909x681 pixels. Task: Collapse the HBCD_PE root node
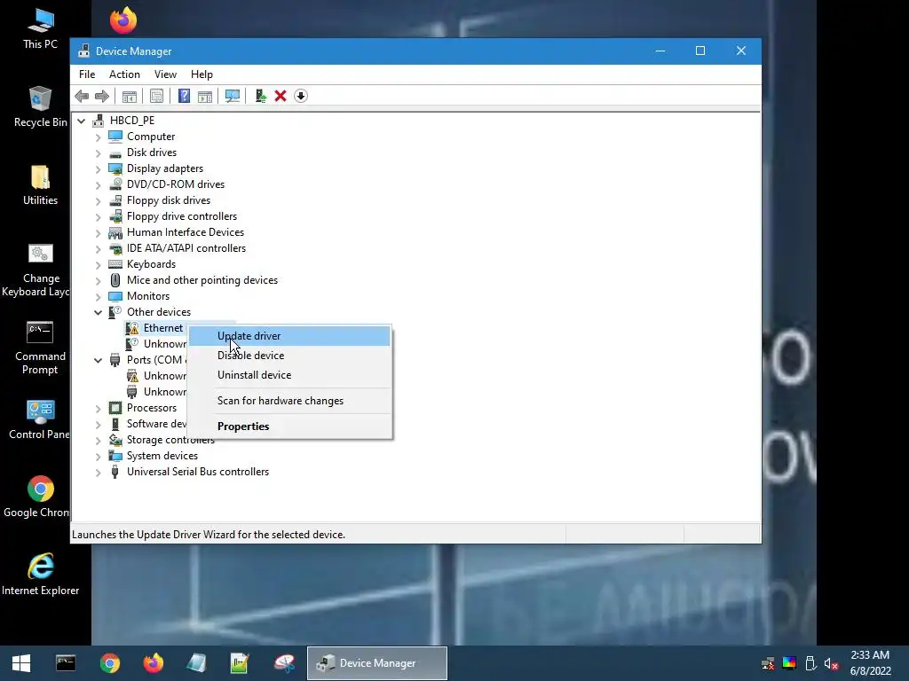tap(81, 121)
